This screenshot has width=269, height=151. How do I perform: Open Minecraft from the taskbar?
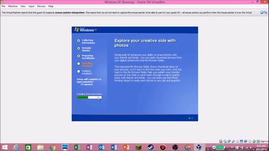coord(138,147)
